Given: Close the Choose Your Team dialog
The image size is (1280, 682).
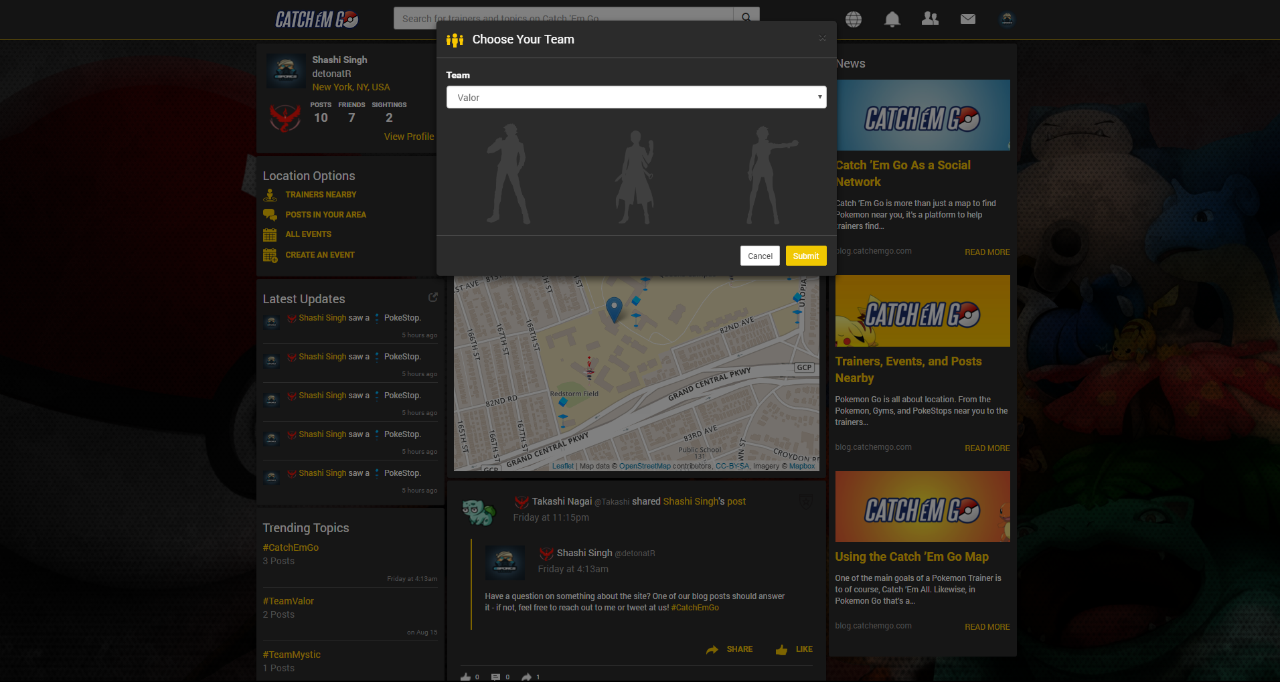Looking at the screenshot, I should pos(822,38).
